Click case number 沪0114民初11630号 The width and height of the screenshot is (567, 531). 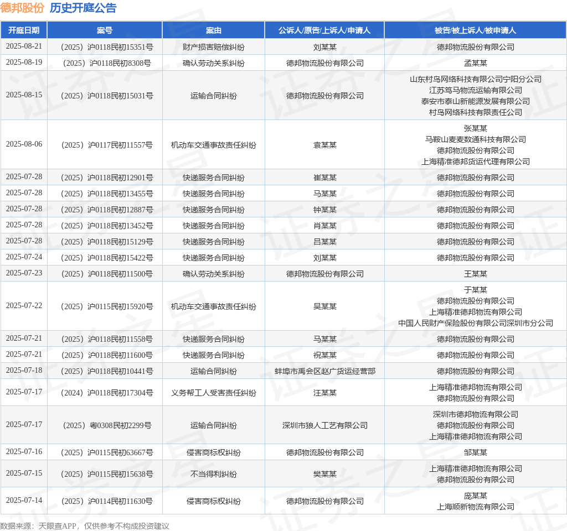pyautogui.click(x=107, y=501)
